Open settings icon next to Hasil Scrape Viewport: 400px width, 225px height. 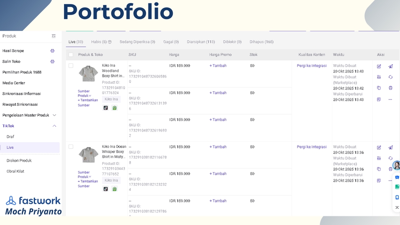[52, 51]
